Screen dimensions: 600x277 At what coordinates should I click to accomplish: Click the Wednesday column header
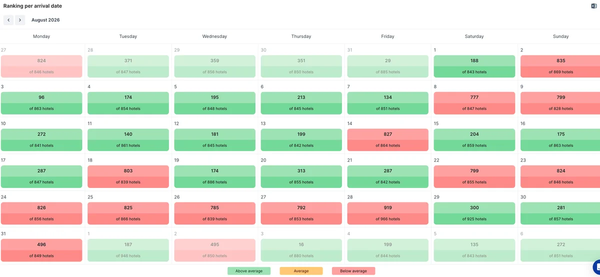(214, 36)
